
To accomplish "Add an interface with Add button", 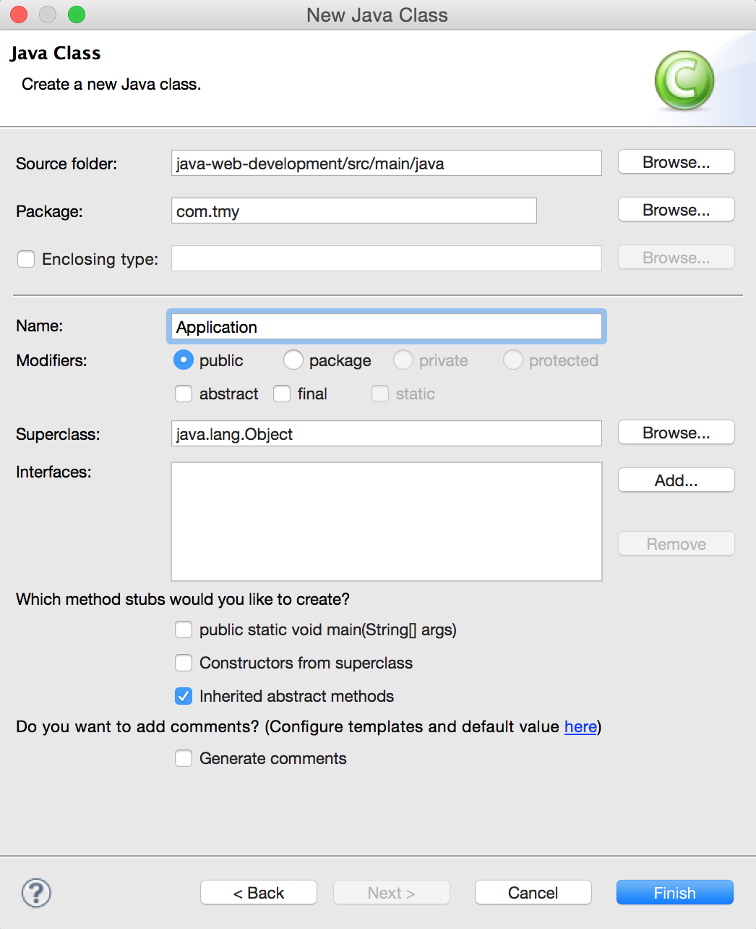I will point(676,480).
